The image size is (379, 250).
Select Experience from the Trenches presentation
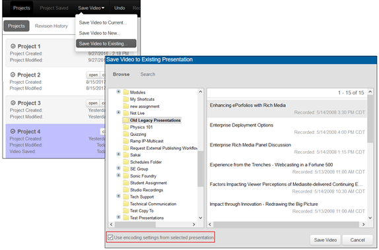pos(287,168)
